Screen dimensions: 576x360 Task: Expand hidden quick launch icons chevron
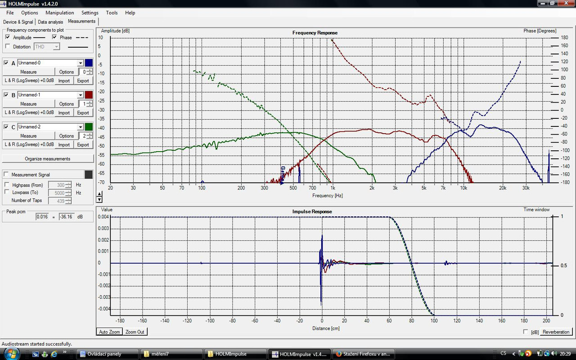coord(64,352)
